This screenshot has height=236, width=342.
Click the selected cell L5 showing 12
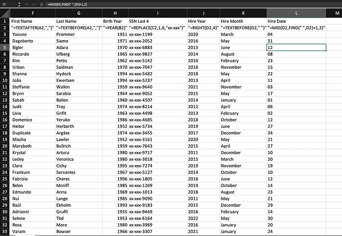296,47
